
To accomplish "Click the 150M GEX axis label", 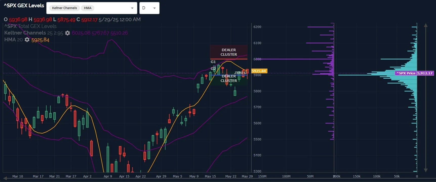I will click(x=262, y=176).
